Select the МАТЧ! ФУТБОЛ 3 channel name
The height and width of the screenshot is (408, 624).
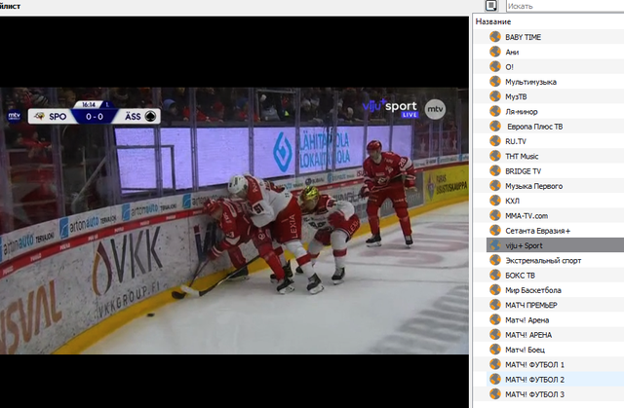[x=534, y=394]
